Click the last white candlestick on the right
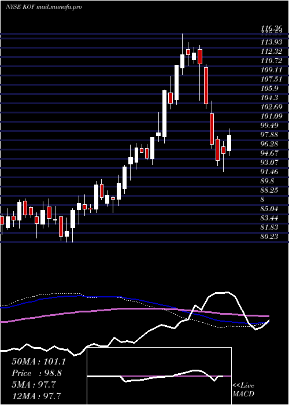 tap(229, 142)
